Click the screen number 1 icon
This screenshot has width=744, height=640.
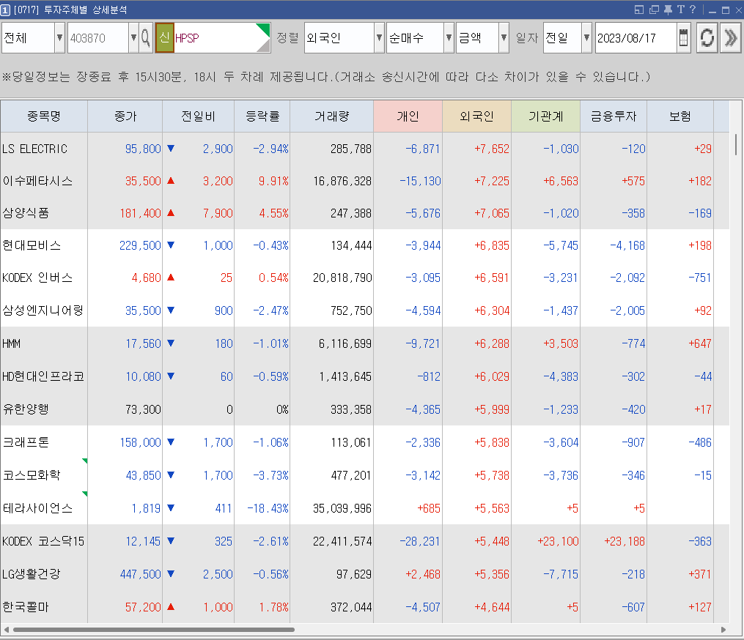click(5, 10)
